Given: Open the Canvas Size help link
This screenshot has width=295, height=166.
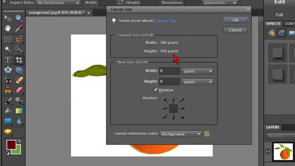Looking at the screenshot, I should coord(165,21).
